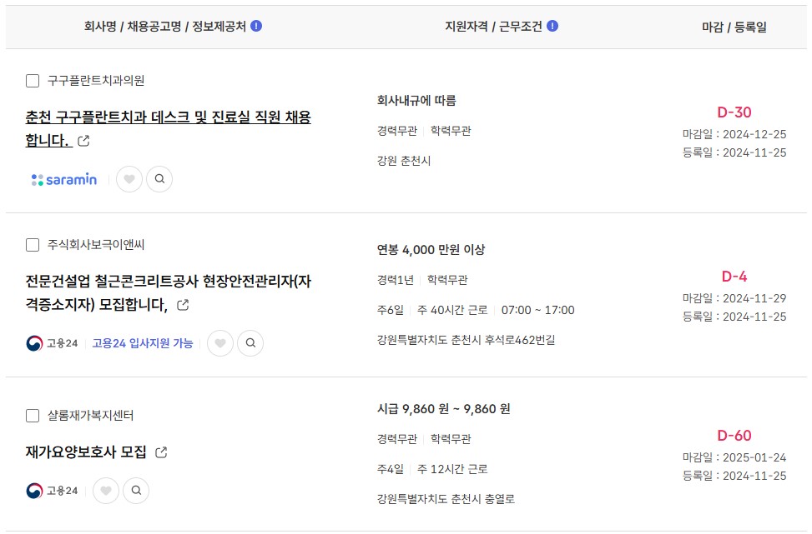
Task: Favorite the 구구플란트치과 job with heart icon
Action: [x=129, y=179]
